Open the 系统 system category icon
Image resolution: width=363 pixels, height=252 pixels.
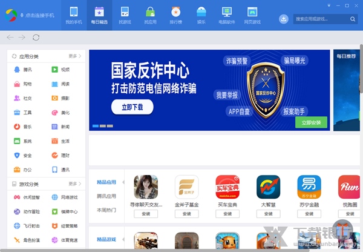click(17, 141)
